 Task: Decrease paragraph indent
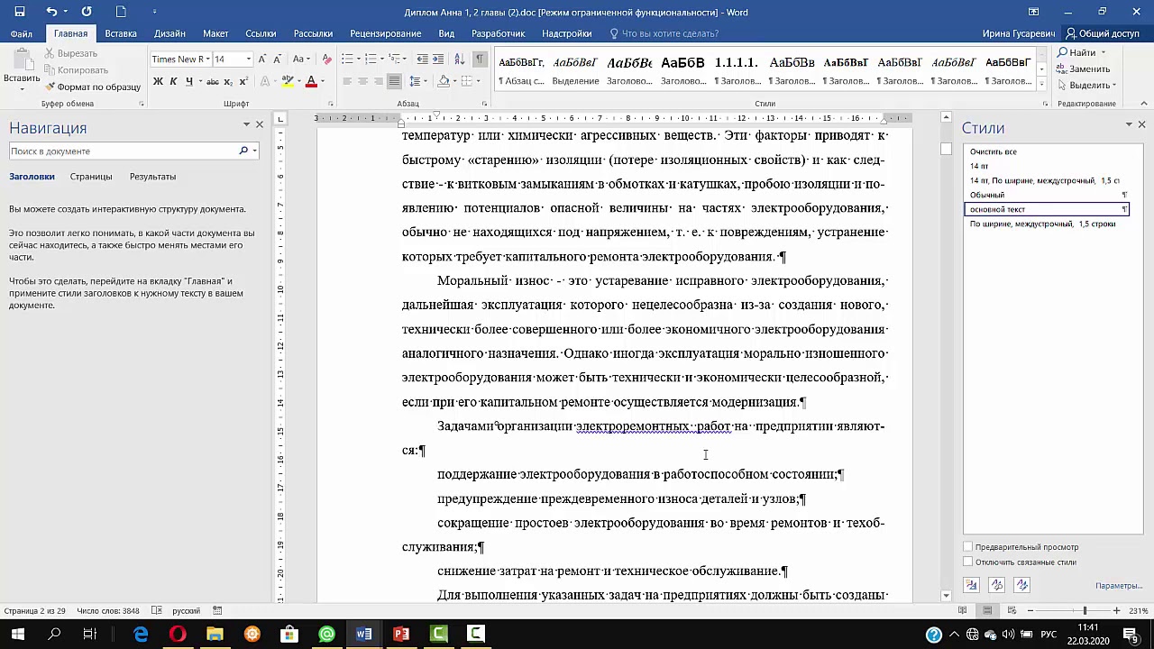pyautogui.click(x=422, y=59)
